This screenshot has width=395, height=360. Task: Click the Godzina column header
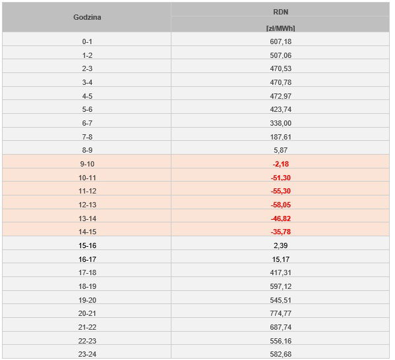pos(87,17)
